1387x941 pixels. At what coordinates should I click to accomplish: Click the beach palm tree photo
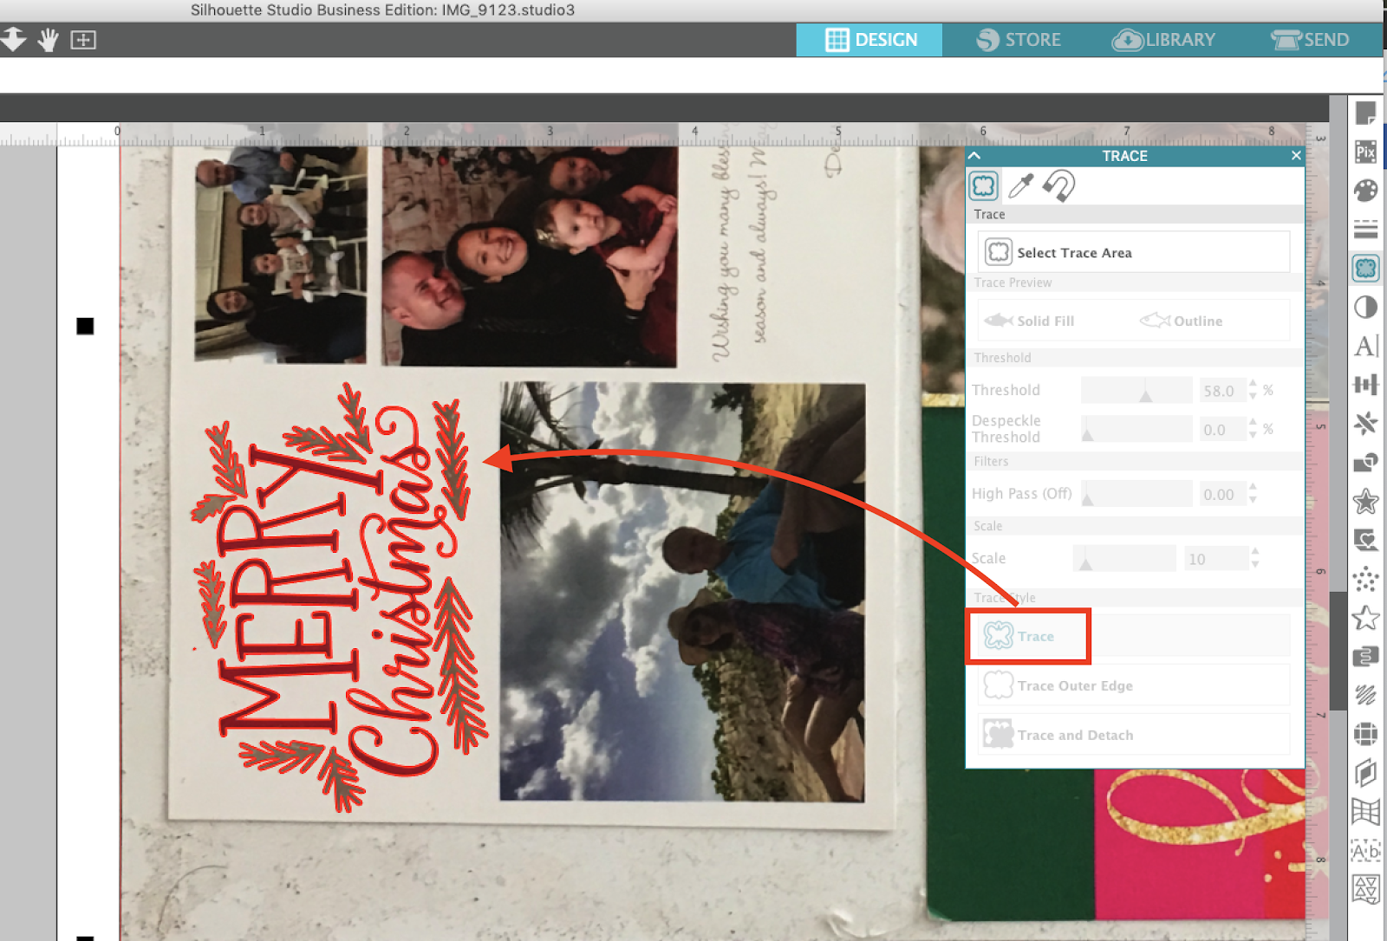click(682, 592)
